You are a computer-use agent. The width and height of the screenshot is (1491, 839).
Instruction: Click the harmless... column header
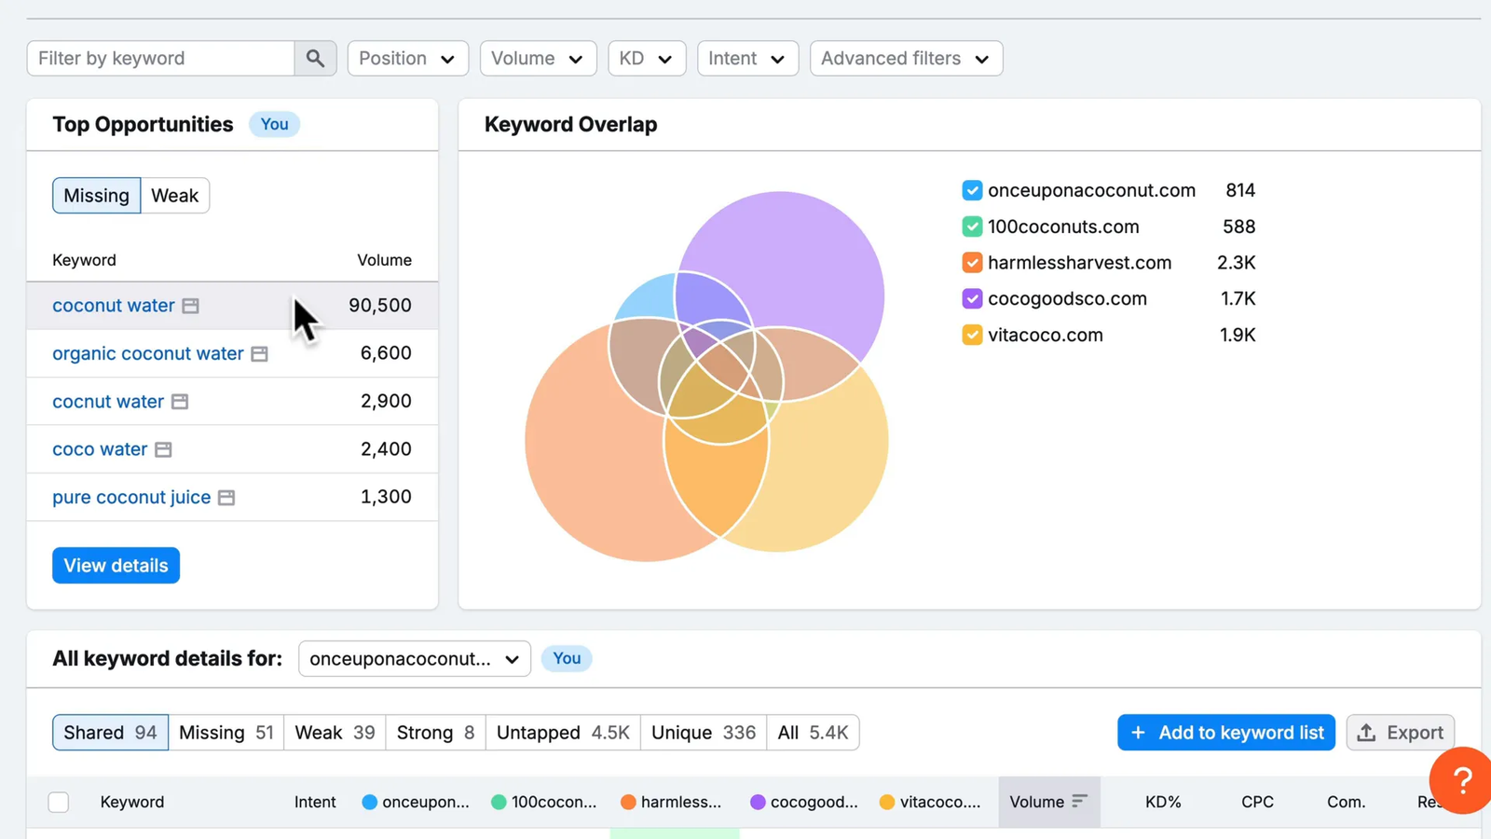(671, 802)
